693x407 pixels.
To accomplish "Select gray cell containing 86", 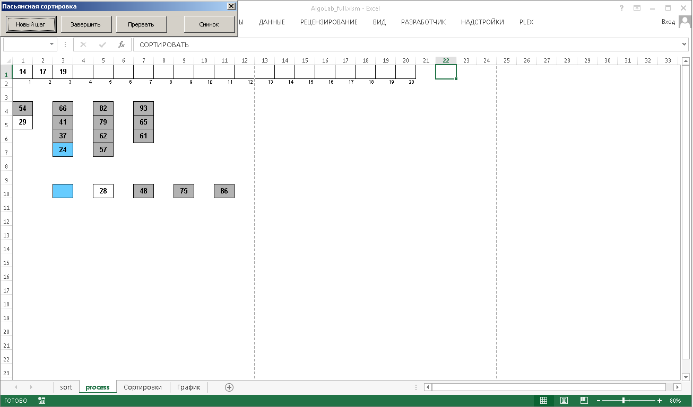I will [x=224, y=191].
